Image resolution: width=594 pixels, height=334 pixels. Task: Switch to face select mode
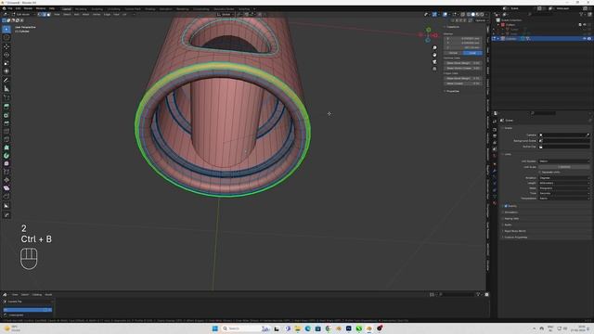coord(48,15)
